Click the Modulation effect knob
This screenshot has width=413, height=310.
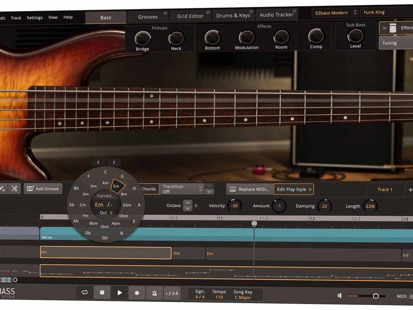coord(246,37)
